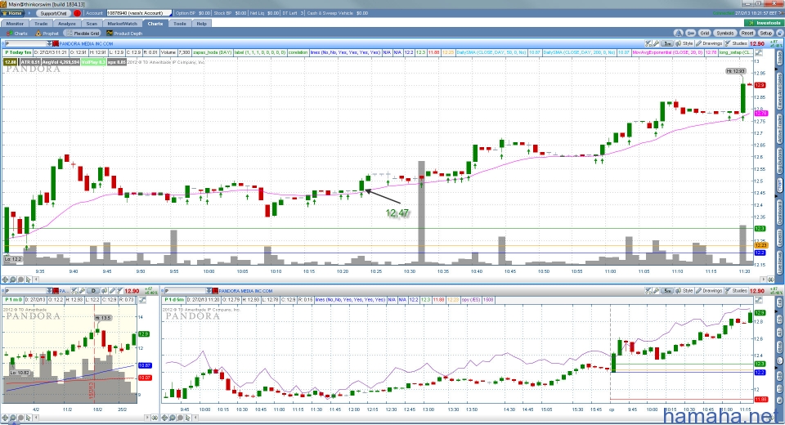The image size is (785, 425).
Task: Open the 5m timeframe selector
Action: 667,290
